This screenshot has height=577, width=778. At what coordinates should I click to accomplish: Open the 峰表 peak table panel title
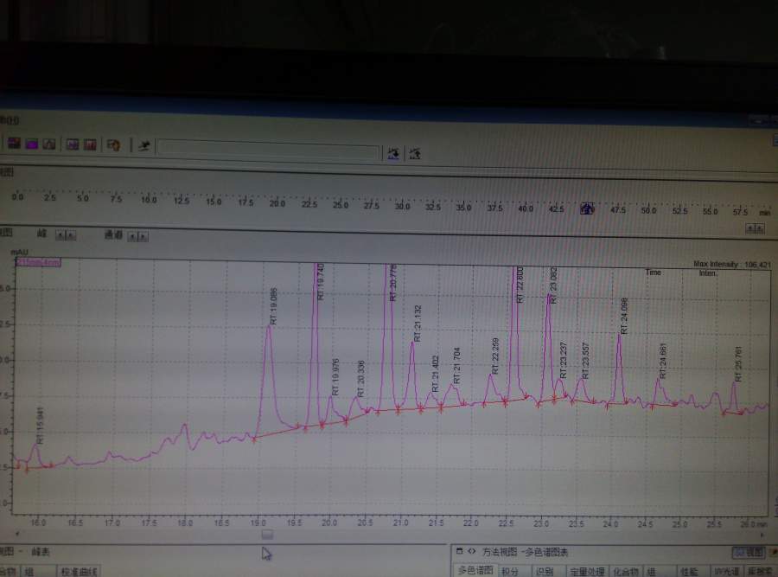point(40,552)
